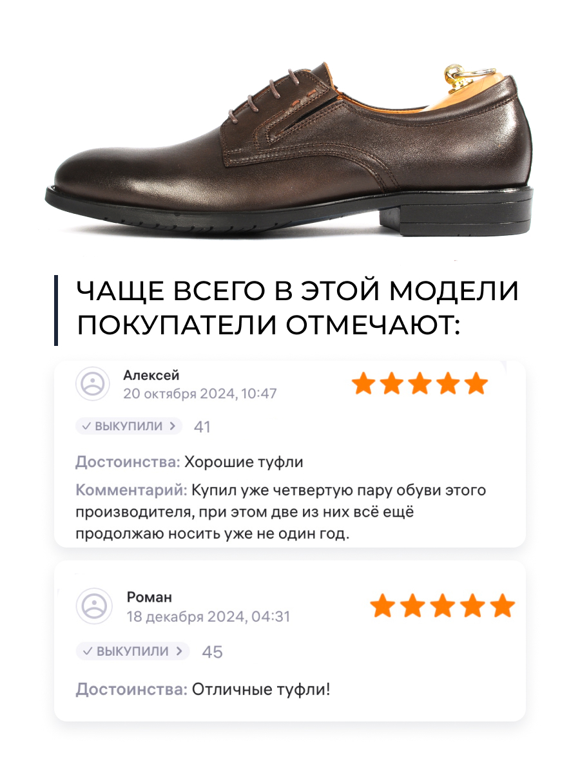Click the first star in Роман's review
580x773 pixels.
[x=383, y=606]
